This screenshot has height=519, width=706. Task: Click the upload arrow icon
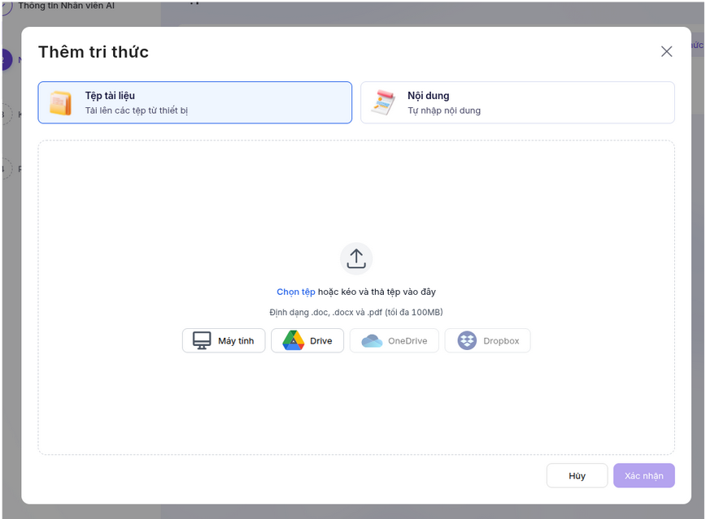(355, 258)
